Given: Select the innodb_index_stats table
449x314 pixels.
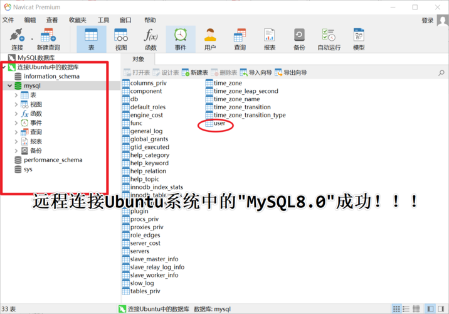Looking at the screenshot, I should [x=153, y=187].
